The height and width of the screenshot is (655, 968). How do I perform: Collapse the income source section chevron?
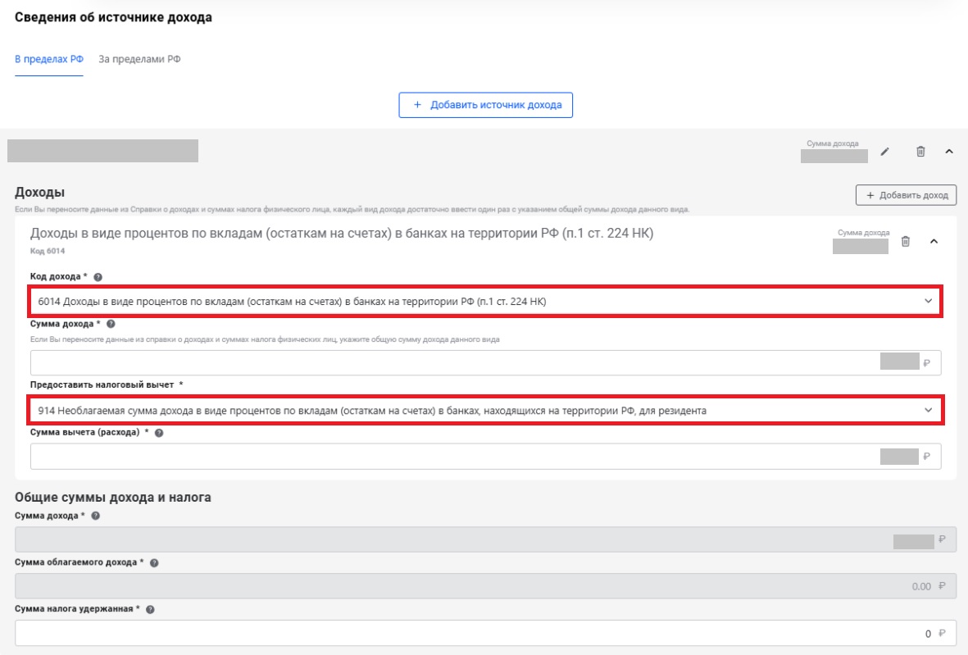pyautogui.click(x=949, y=152)
